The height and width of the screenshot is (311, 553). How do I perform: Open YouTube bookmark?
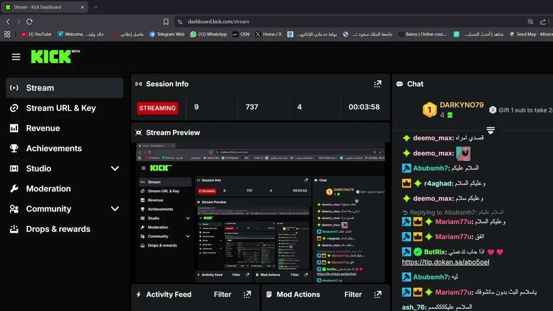pos(36,34)
